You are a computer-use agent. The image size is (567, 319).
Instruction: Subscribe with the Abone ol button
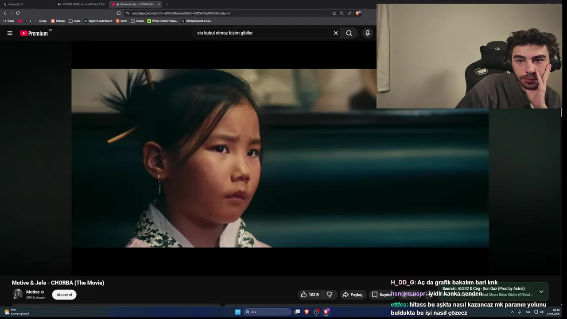point(64,295)
